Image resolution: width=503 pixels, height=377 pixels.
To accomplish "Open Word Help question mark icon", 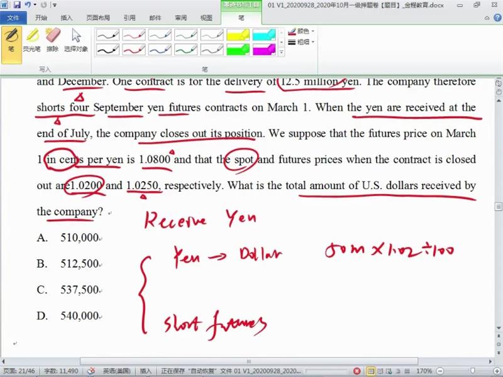I will point(497,18).
